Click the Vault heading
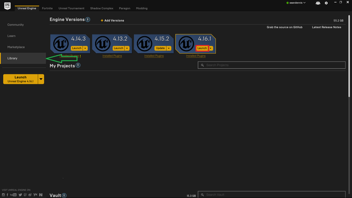Screen dimensions: 352x198 point(55,195)
